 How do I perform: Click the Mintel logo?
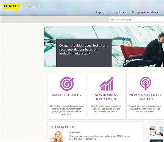coord(11,8)
